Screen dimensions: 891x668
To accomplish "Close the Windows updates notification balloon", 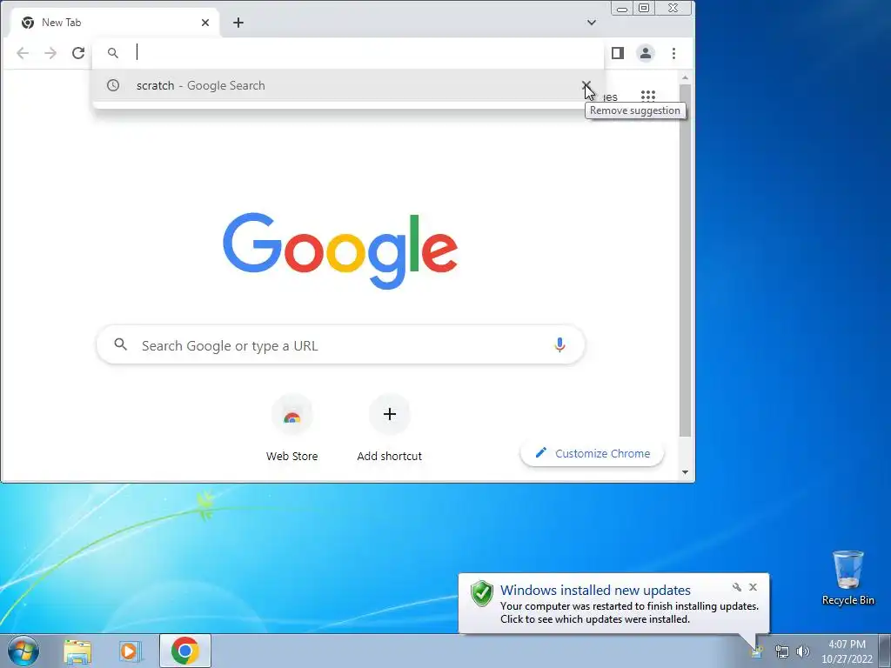I will (x=753, y=587).
